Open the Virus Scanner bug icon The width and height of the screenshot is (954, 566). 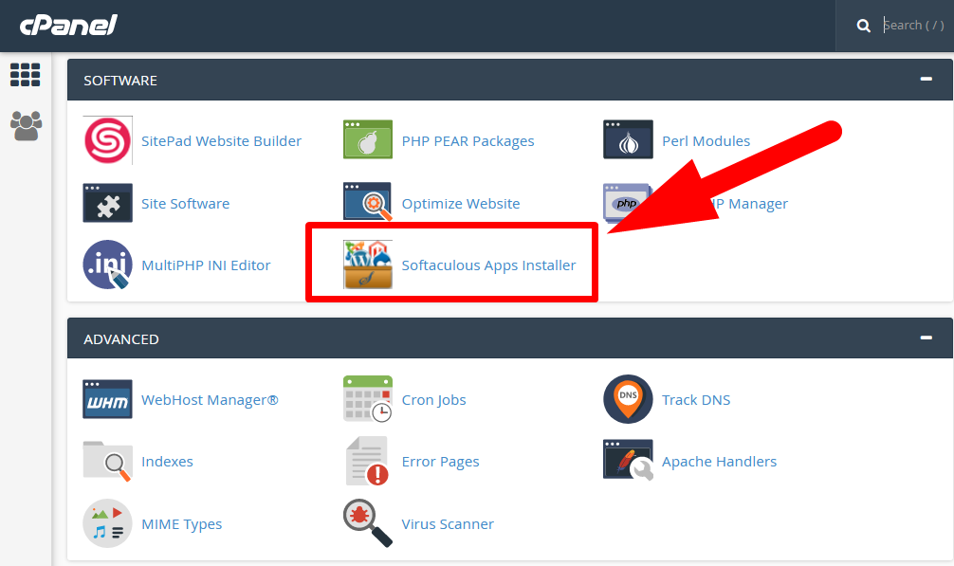coord(368,522)
